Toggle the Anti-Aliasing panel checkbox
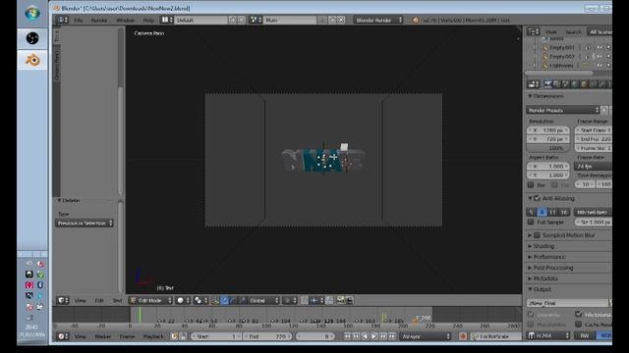 pyautogui.click(x=538, y=198)
